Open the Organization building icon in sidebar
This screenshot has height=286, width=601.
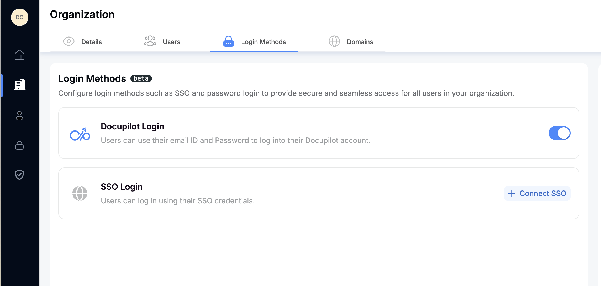[20, 84]
